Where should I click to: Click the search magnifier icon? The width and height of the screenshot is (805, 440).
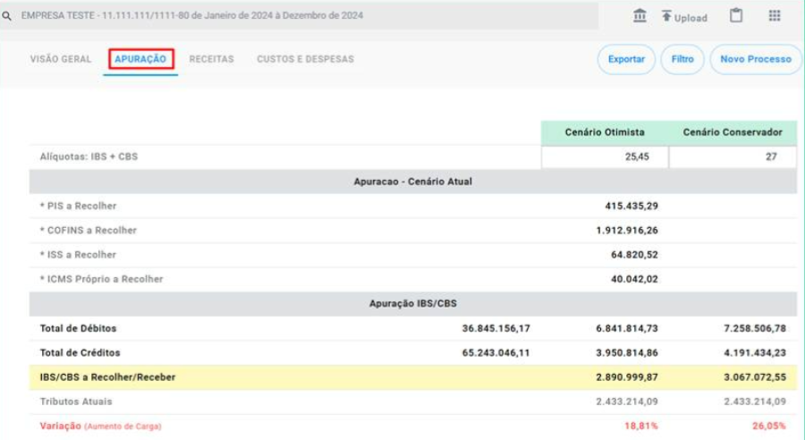6,16
